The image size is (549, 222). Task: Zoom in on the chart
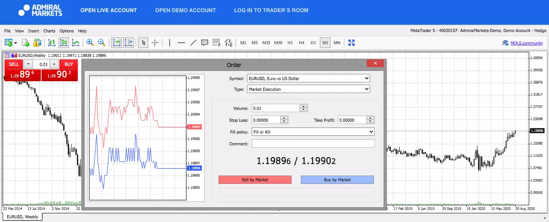click(x=90, y=43)
